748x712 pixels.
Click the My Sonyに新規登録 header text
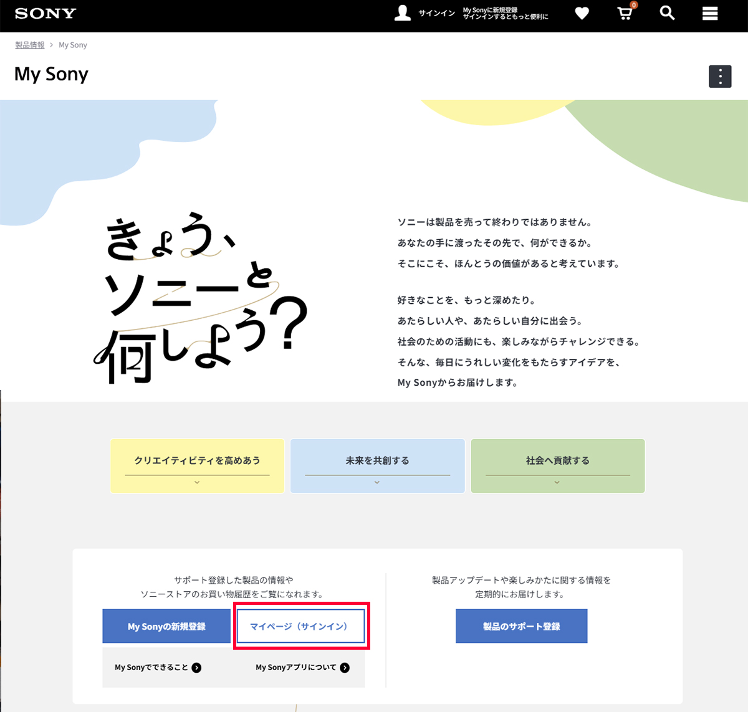[x=490, y=10]
